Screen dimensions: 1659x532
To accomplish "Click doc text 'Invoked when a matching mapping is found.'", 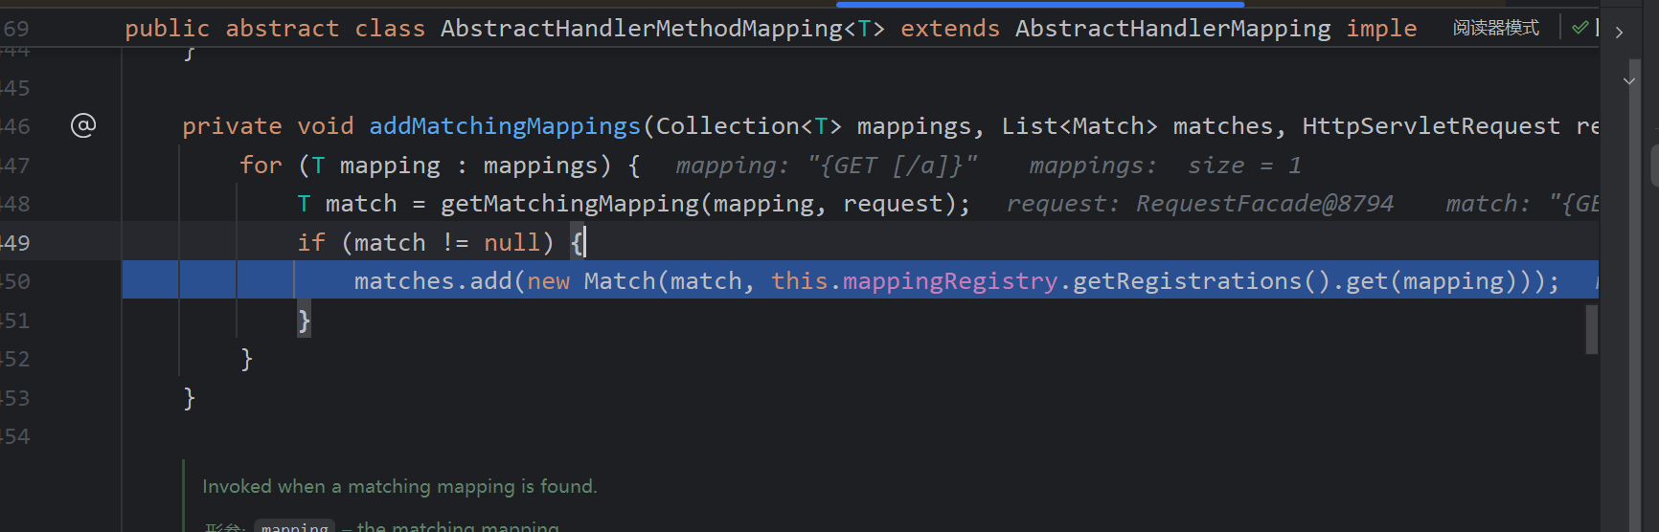I will click(x=399, y=486).
